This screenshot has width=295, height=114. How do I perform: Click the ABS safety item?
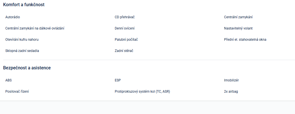coord(8,80)
